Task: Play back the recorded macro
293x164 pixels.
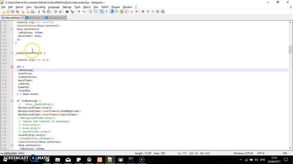Action: (x=153, y=12)
